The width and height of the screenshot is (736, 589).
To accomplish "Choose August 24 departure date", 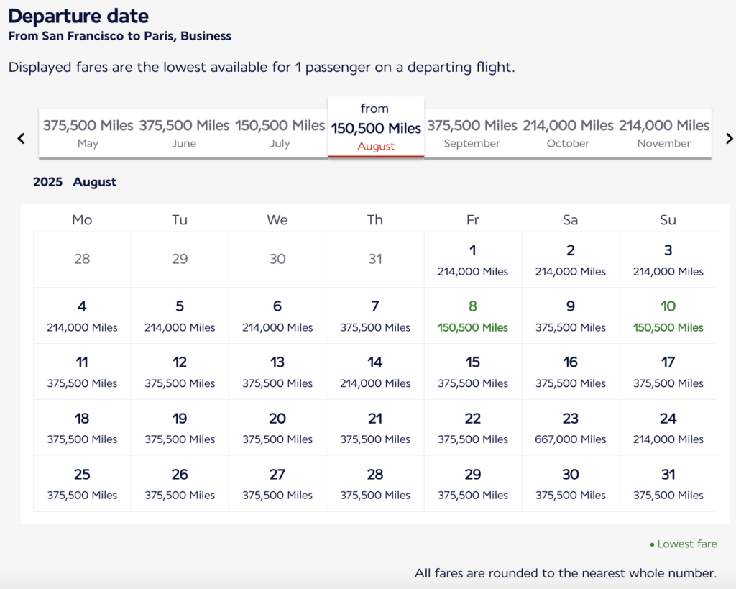I will click(668, 428).
